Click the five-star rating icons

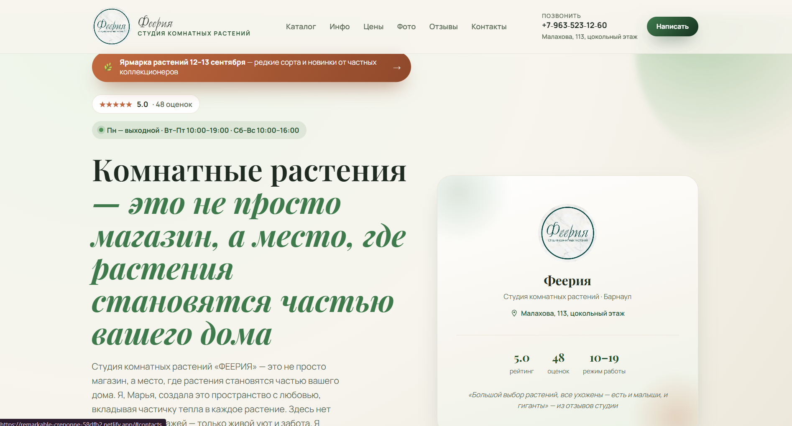[116, 104]
